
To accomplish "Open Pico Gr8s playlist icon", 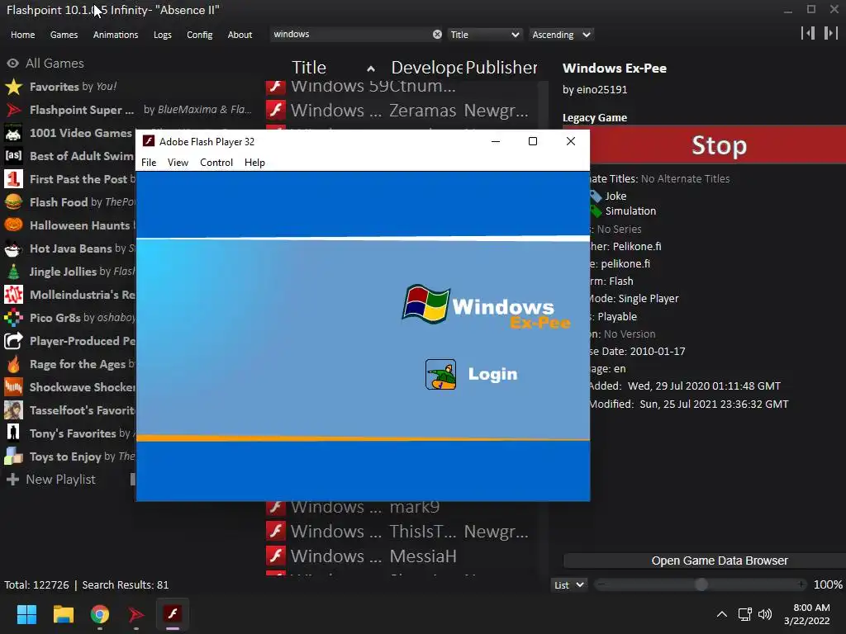I will tap(13, 318).
